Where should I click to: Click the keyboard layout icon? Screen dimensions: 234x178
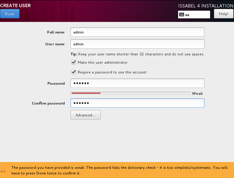[x=182, y=15]
